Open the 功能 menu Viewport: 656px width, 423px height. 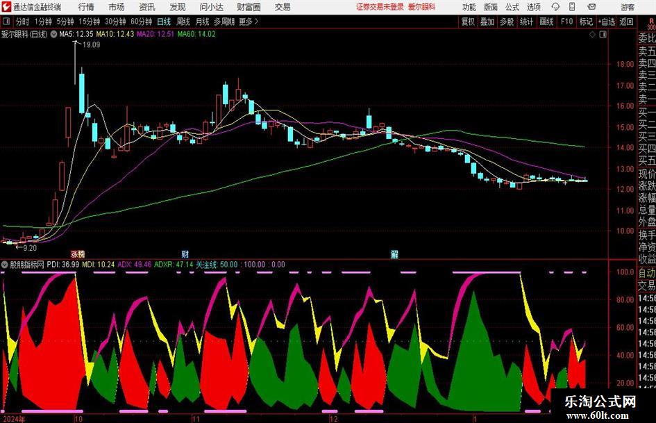(469, 7)
